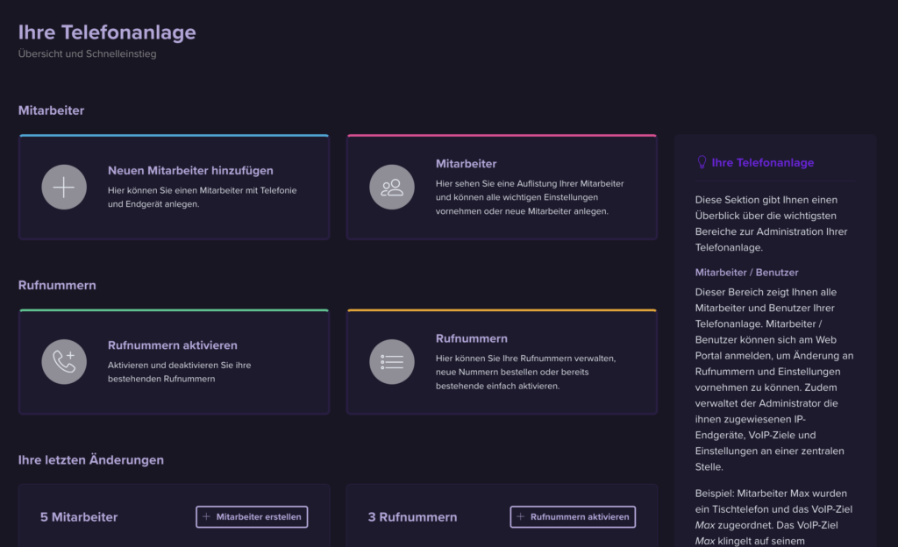Click the people icon in Mitarbeiter card

click(392, 187)
